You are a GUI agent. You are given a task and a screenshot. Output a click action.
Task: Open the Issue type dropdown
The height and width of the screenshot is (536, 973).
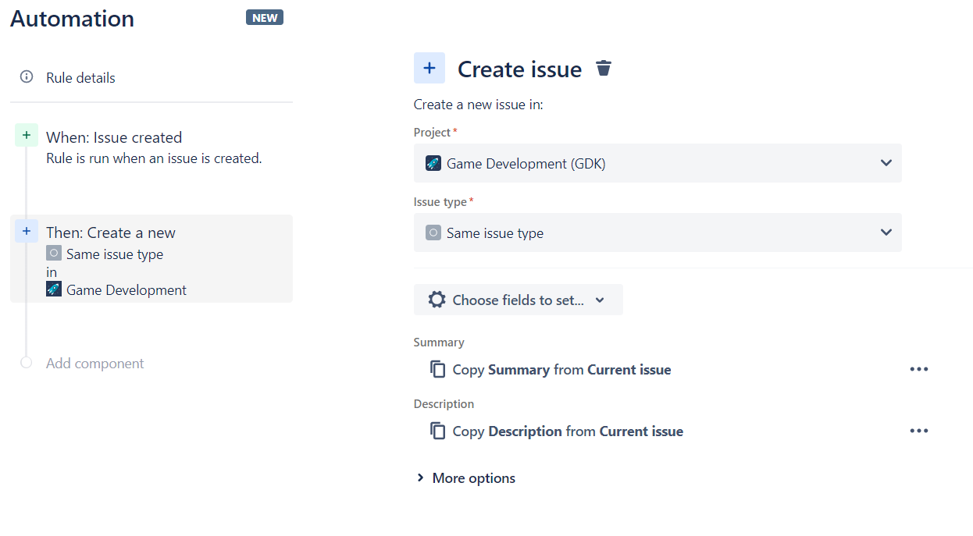point(658,233)
